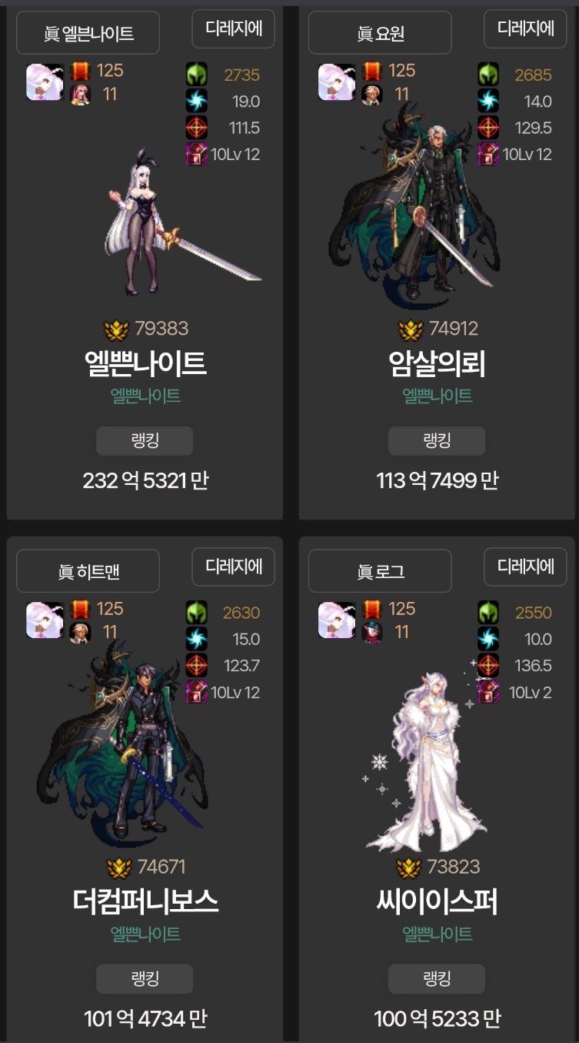Image resolution: width=579 pixels, height=1043 pixels.
Task: Click red crosshair icon beside 129.5
Action: coord(488,127)
